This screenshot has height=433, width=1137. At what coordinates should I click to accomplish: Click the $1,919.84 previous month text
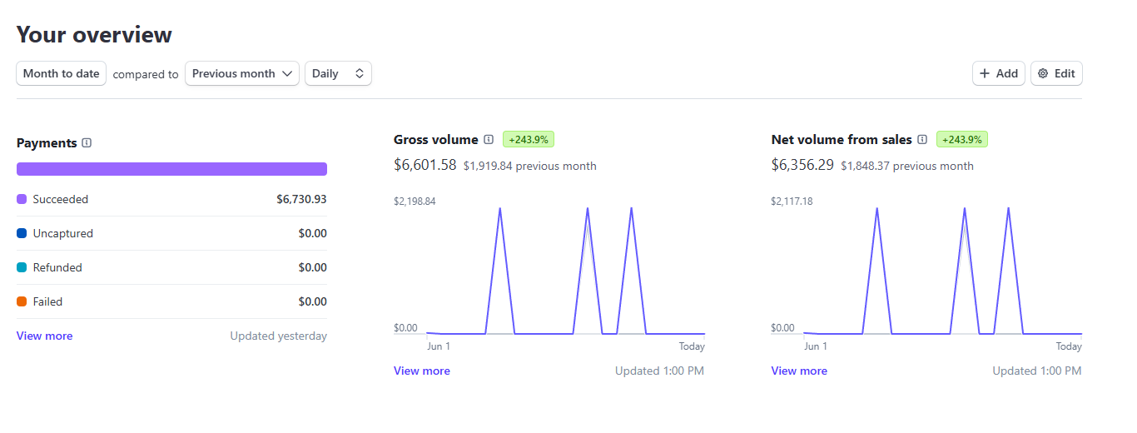click(x=530, y=166)
